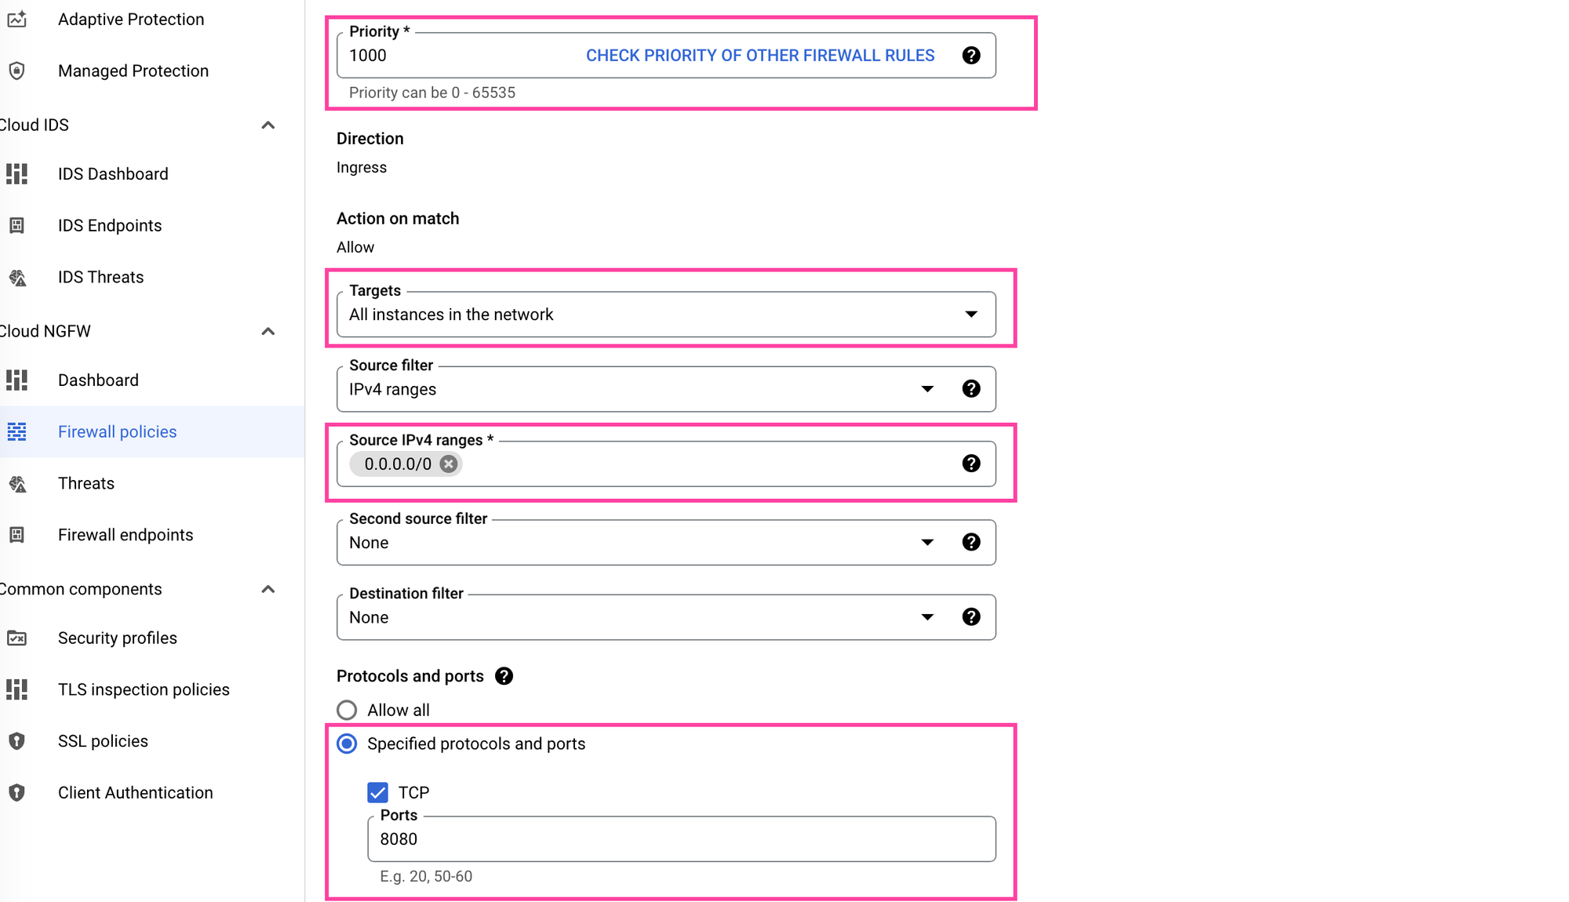Click the Cloud NGFW Dashboard icon
The image size is (1569, 902).
16,380
